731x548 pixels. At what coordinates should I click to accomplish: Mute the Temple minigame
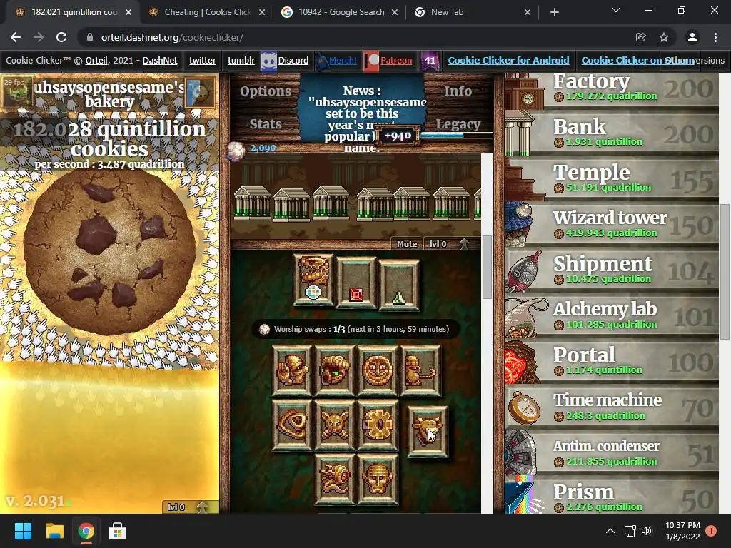click(407, 244)
